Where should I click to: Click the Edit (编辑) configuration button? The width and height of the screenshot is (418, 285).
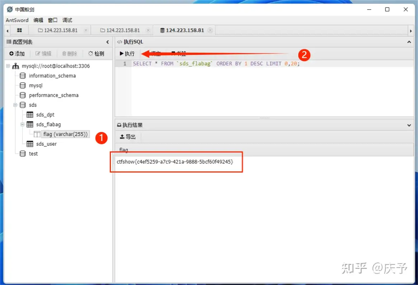[43, 54]
